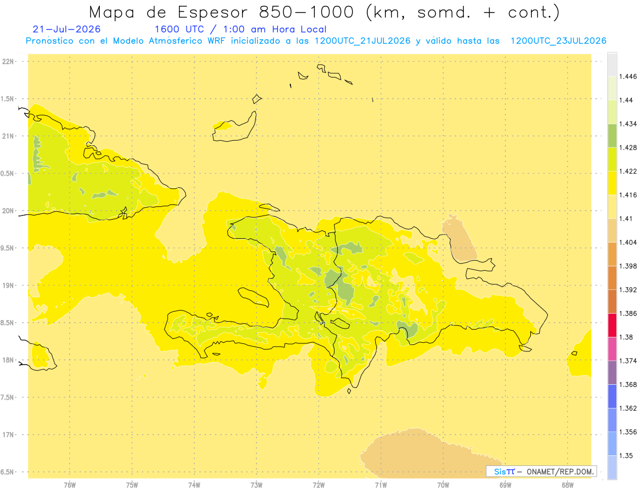
Task: Click the '69W' longitude label
Action: tap(505, 485)
